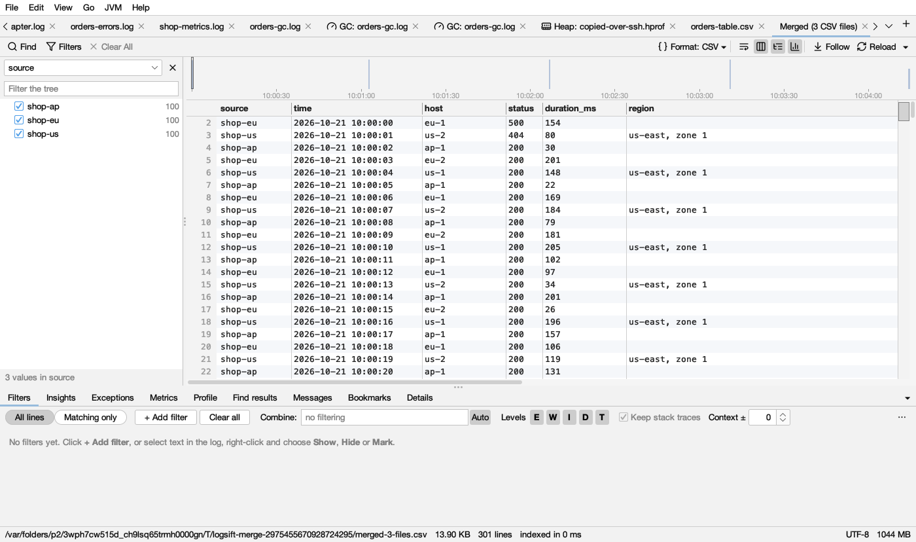This screenshot has width=916, height=542.
Task: Click Clear All in the toolbar
Action: 111,46
